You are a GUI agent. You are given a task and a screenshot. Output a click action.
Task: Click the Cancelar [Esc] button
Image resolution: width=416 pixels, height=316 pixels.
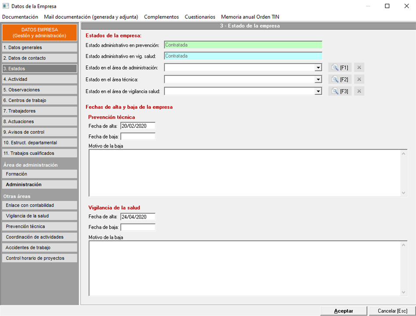point(392,311)
